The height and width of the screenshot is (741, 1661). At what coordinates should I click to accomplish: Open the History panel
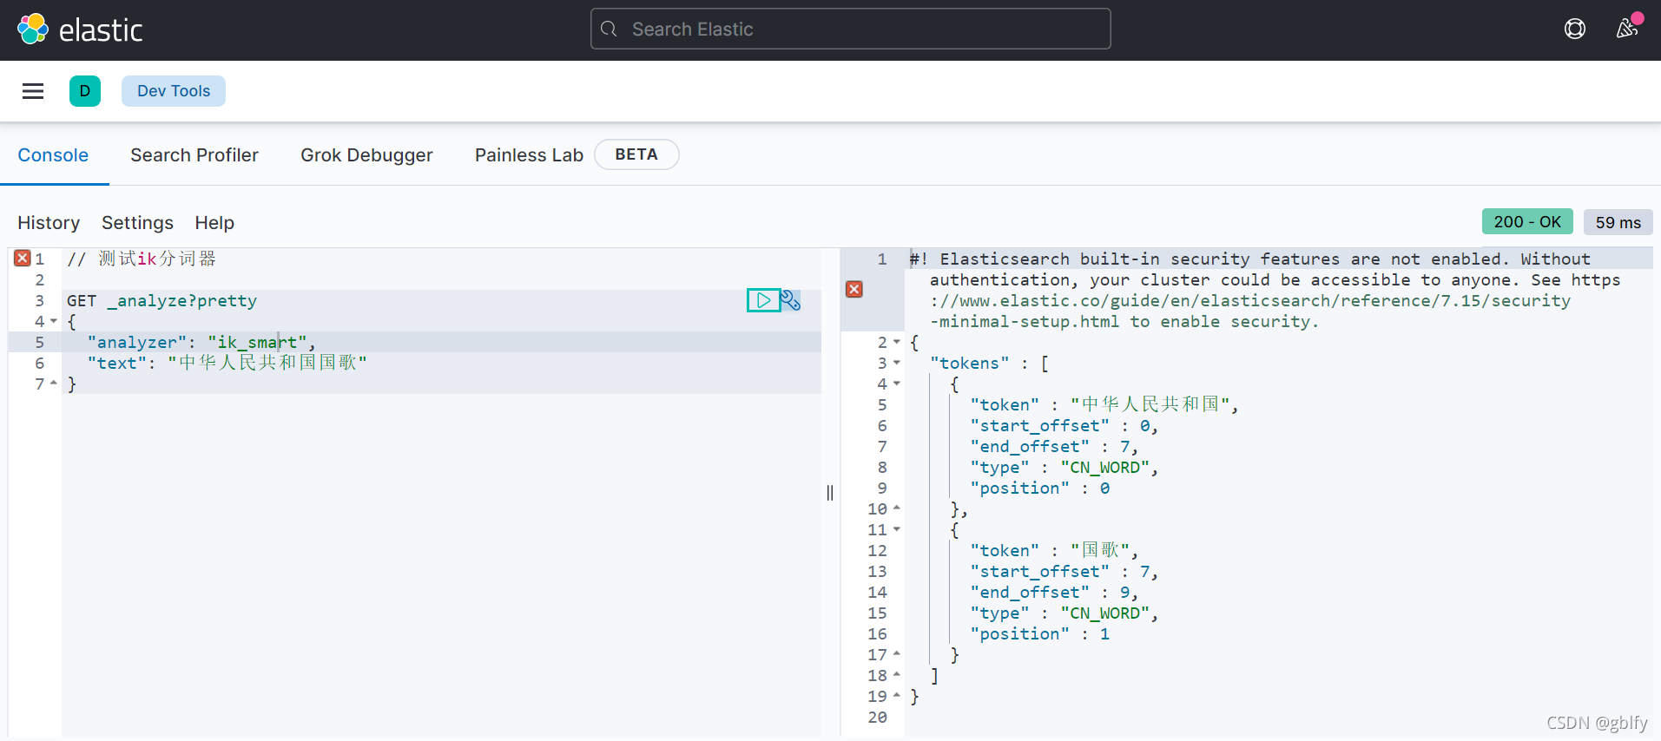click(x=49, y=223)
